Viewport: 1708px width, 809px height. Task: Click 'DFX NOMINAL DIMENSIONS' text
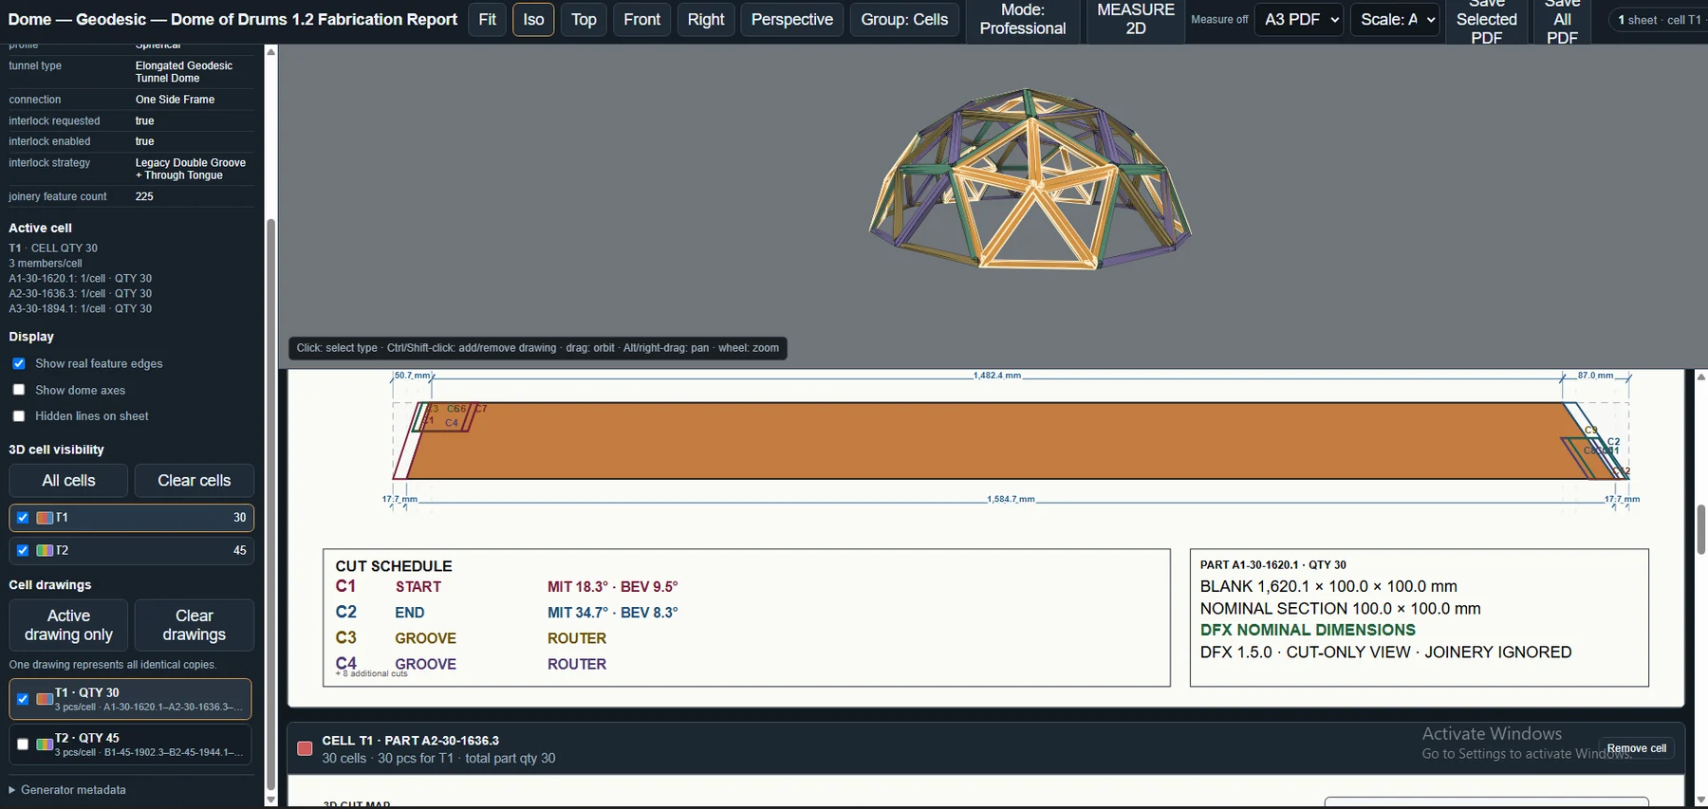click(x=1308, y=630)
